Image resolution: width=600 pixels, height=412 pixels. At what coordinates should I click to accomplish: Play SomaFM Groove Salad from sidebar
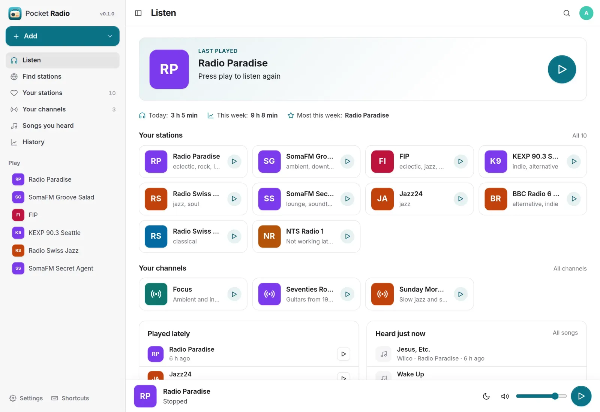click(63, 197)
